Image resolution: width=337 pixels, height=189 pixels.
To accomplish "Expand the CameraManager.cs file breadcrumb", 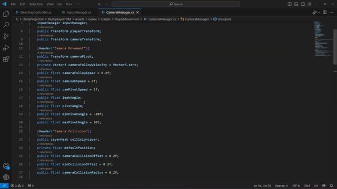I will (x=160, y=19).
